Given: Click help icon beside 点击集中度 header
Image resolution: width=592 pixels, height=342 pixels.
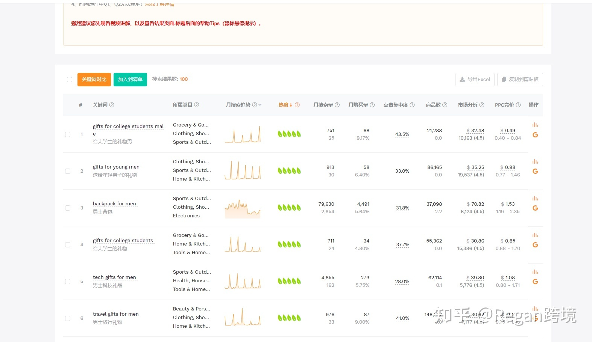Looking at the screenshot, I should click(x=412, y=105).
